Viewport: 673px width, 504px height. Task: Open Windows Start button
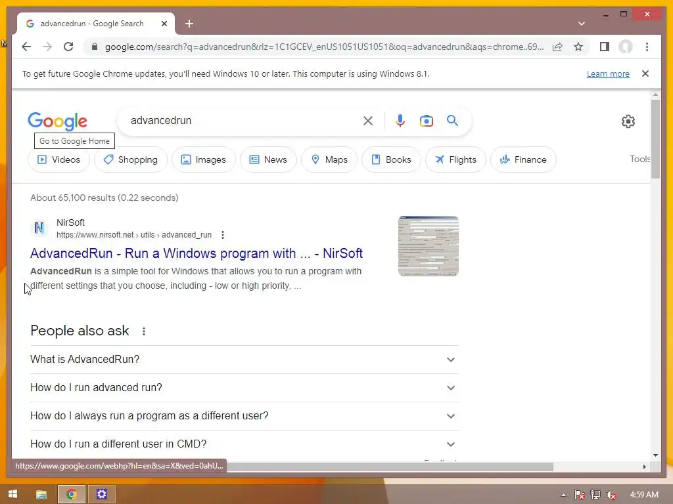[x=13, y=494]
